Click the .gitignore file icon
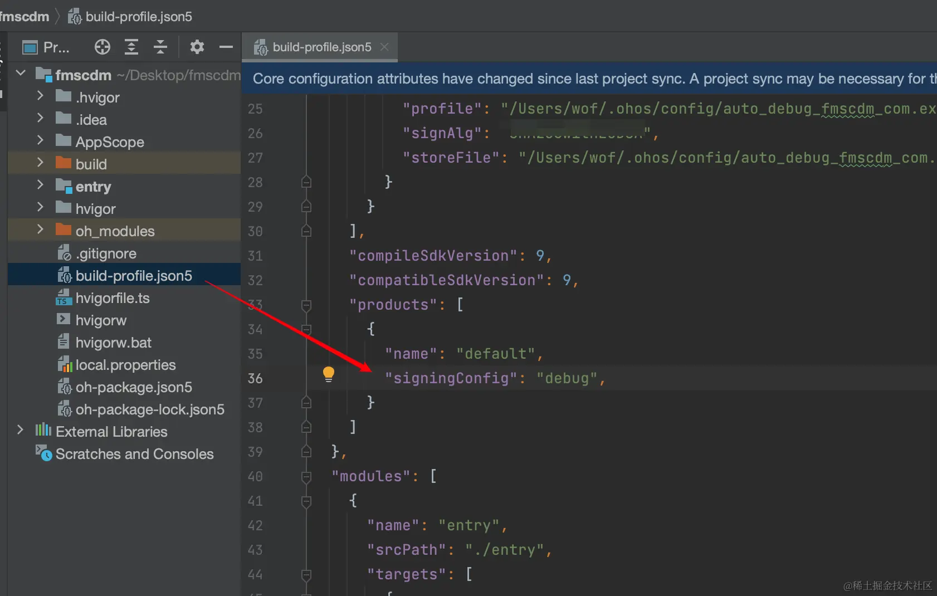 point(65,253)
